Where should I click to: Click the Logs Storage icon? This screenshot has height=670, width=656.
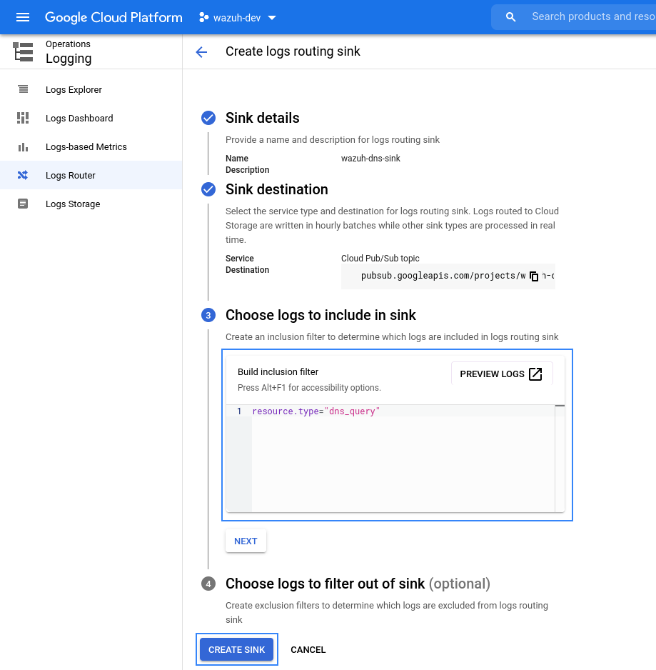(x=23, y=204)
